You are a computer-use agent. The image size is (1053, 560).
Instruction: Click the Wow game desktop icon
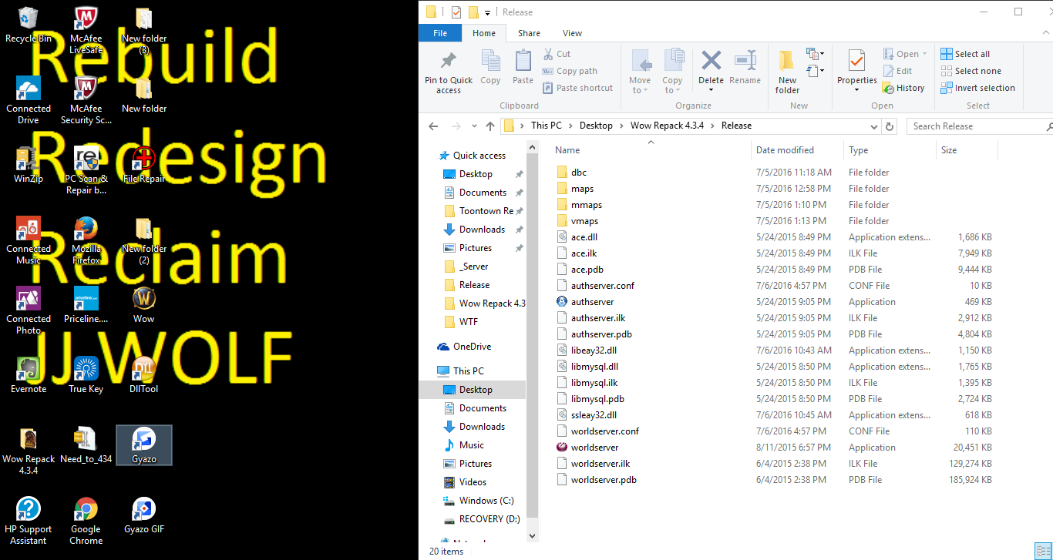[x=144, y=305]
